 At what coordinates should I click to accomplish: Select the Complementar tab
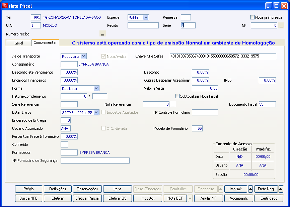[45, 42]
